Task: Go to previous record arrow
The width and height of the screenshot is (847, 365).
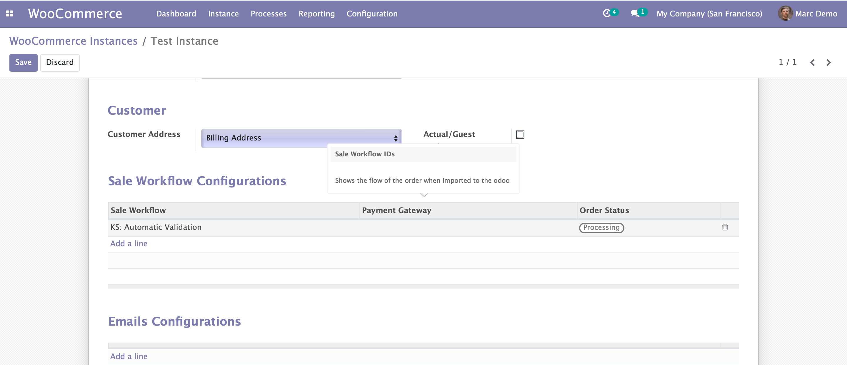Action: (x=812, y=62)
